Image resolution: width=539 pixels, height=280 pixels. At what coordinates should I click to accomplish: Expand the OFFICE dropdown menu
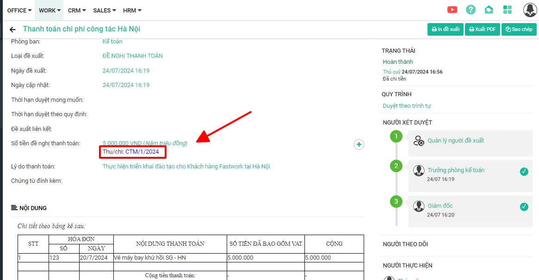pyautogui.click(x=19, y=10)
